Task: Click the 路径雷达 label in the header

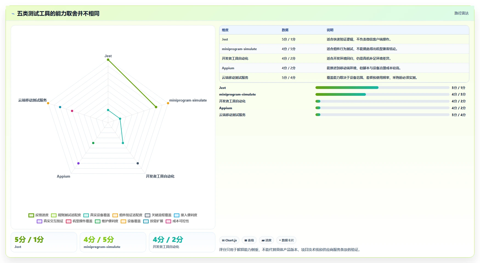Action: pos(461,13)
